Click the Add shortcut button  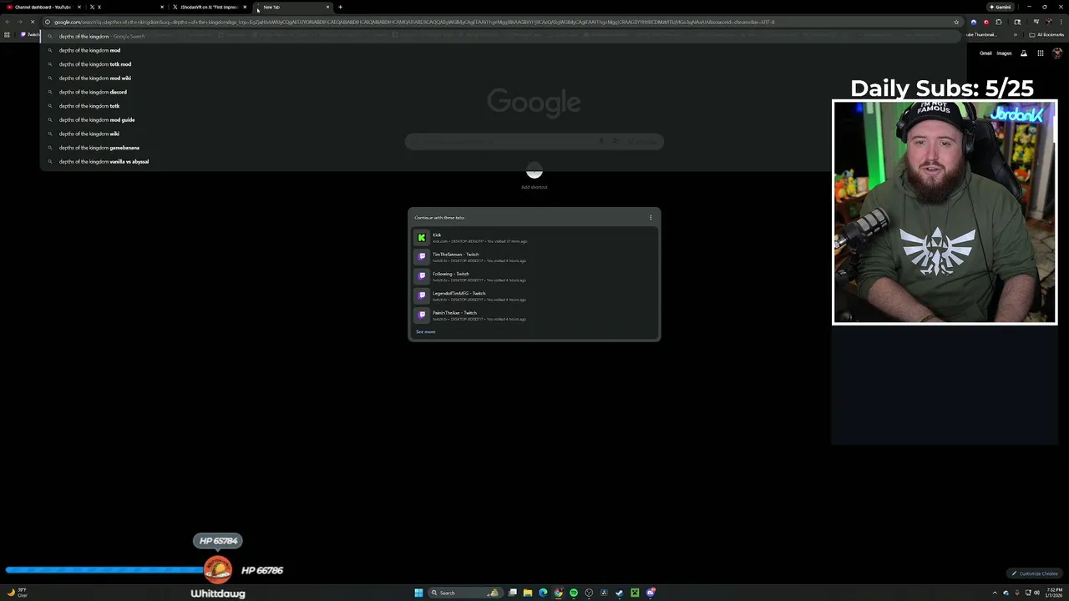point(534,176)
